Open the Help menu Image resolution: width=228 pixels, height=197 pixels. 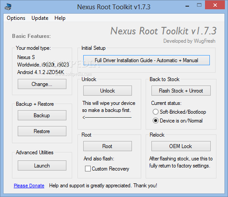point(60,18)
